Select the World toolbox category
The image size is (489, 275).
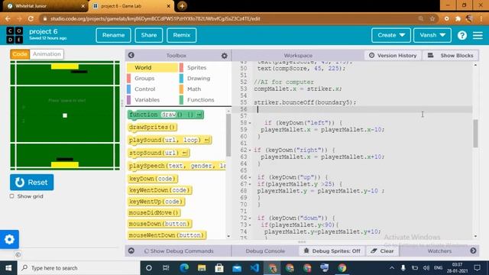(152, 68)
